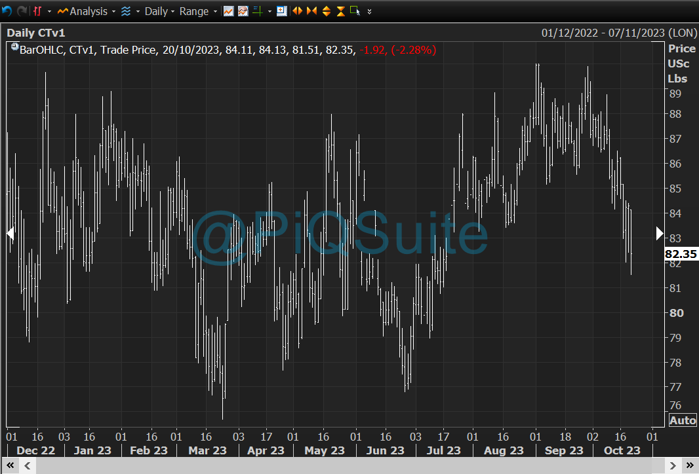Click the blue wave lines icon
This screenshot has width=699, height=474.
(x=126, y=11)
